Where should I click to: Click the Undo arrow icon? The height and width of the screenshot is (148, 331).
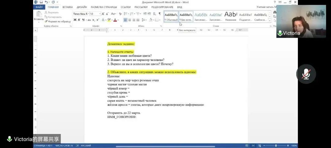tap(46, 2)
